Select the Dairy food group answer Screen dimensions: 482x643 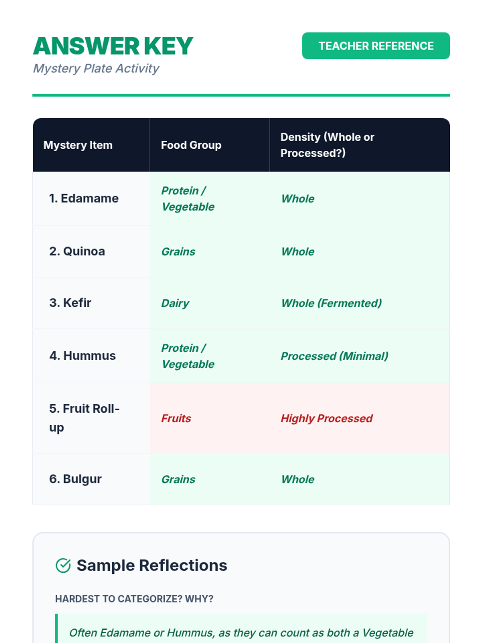pos(175,303)
